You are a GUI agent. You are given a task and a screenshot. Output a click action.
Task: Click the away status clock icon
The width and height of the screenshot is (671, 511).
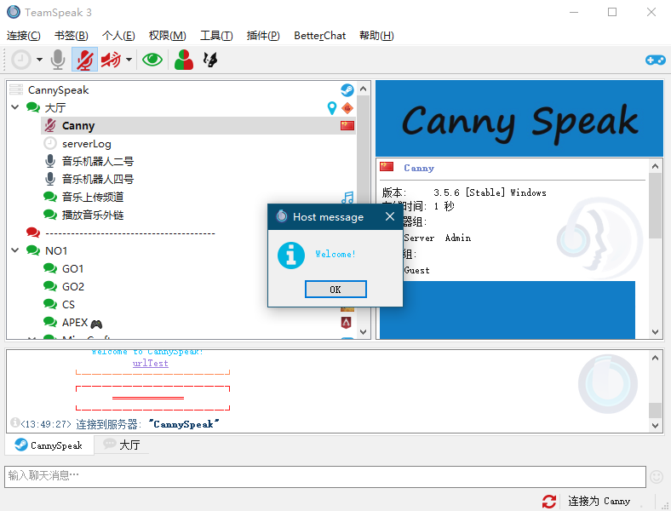coord(21,60)
